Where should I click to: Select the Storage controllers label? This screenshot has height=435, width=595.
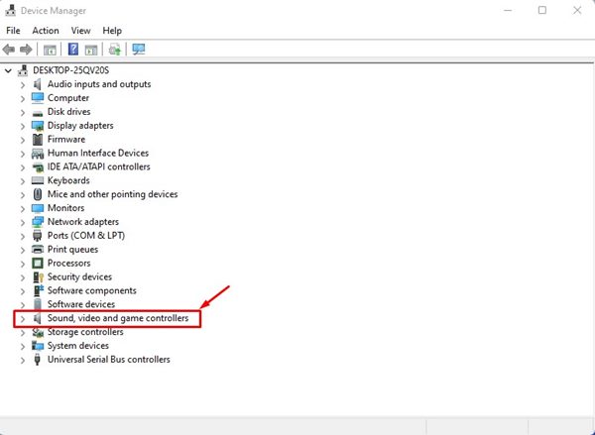tap(85, 332)
